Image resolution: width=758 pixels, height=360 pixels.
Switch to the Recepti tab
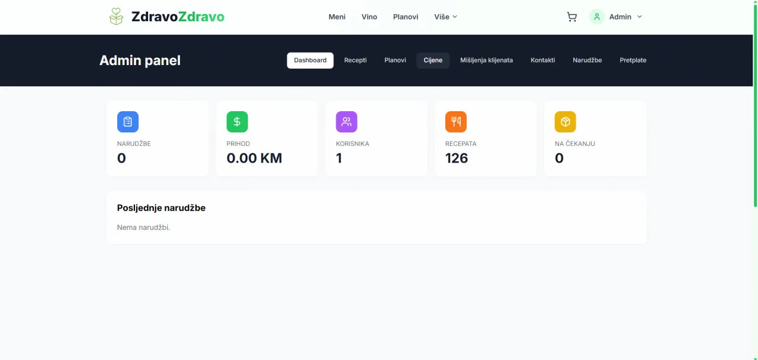[355, 60]
